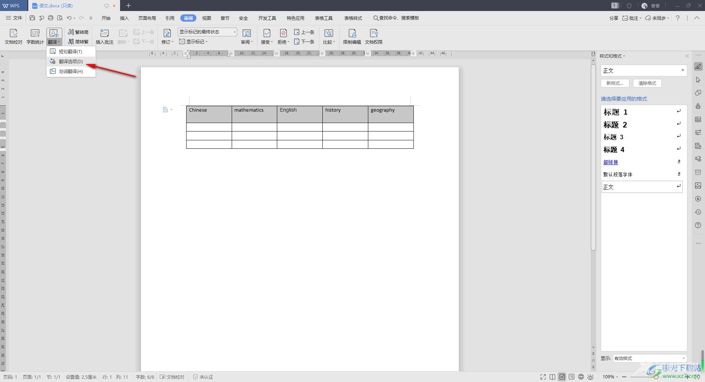Open the 页面布局 tab
The width and height of the screenshot is (705, 382).
pyautogui.click(x=147, y=18)
